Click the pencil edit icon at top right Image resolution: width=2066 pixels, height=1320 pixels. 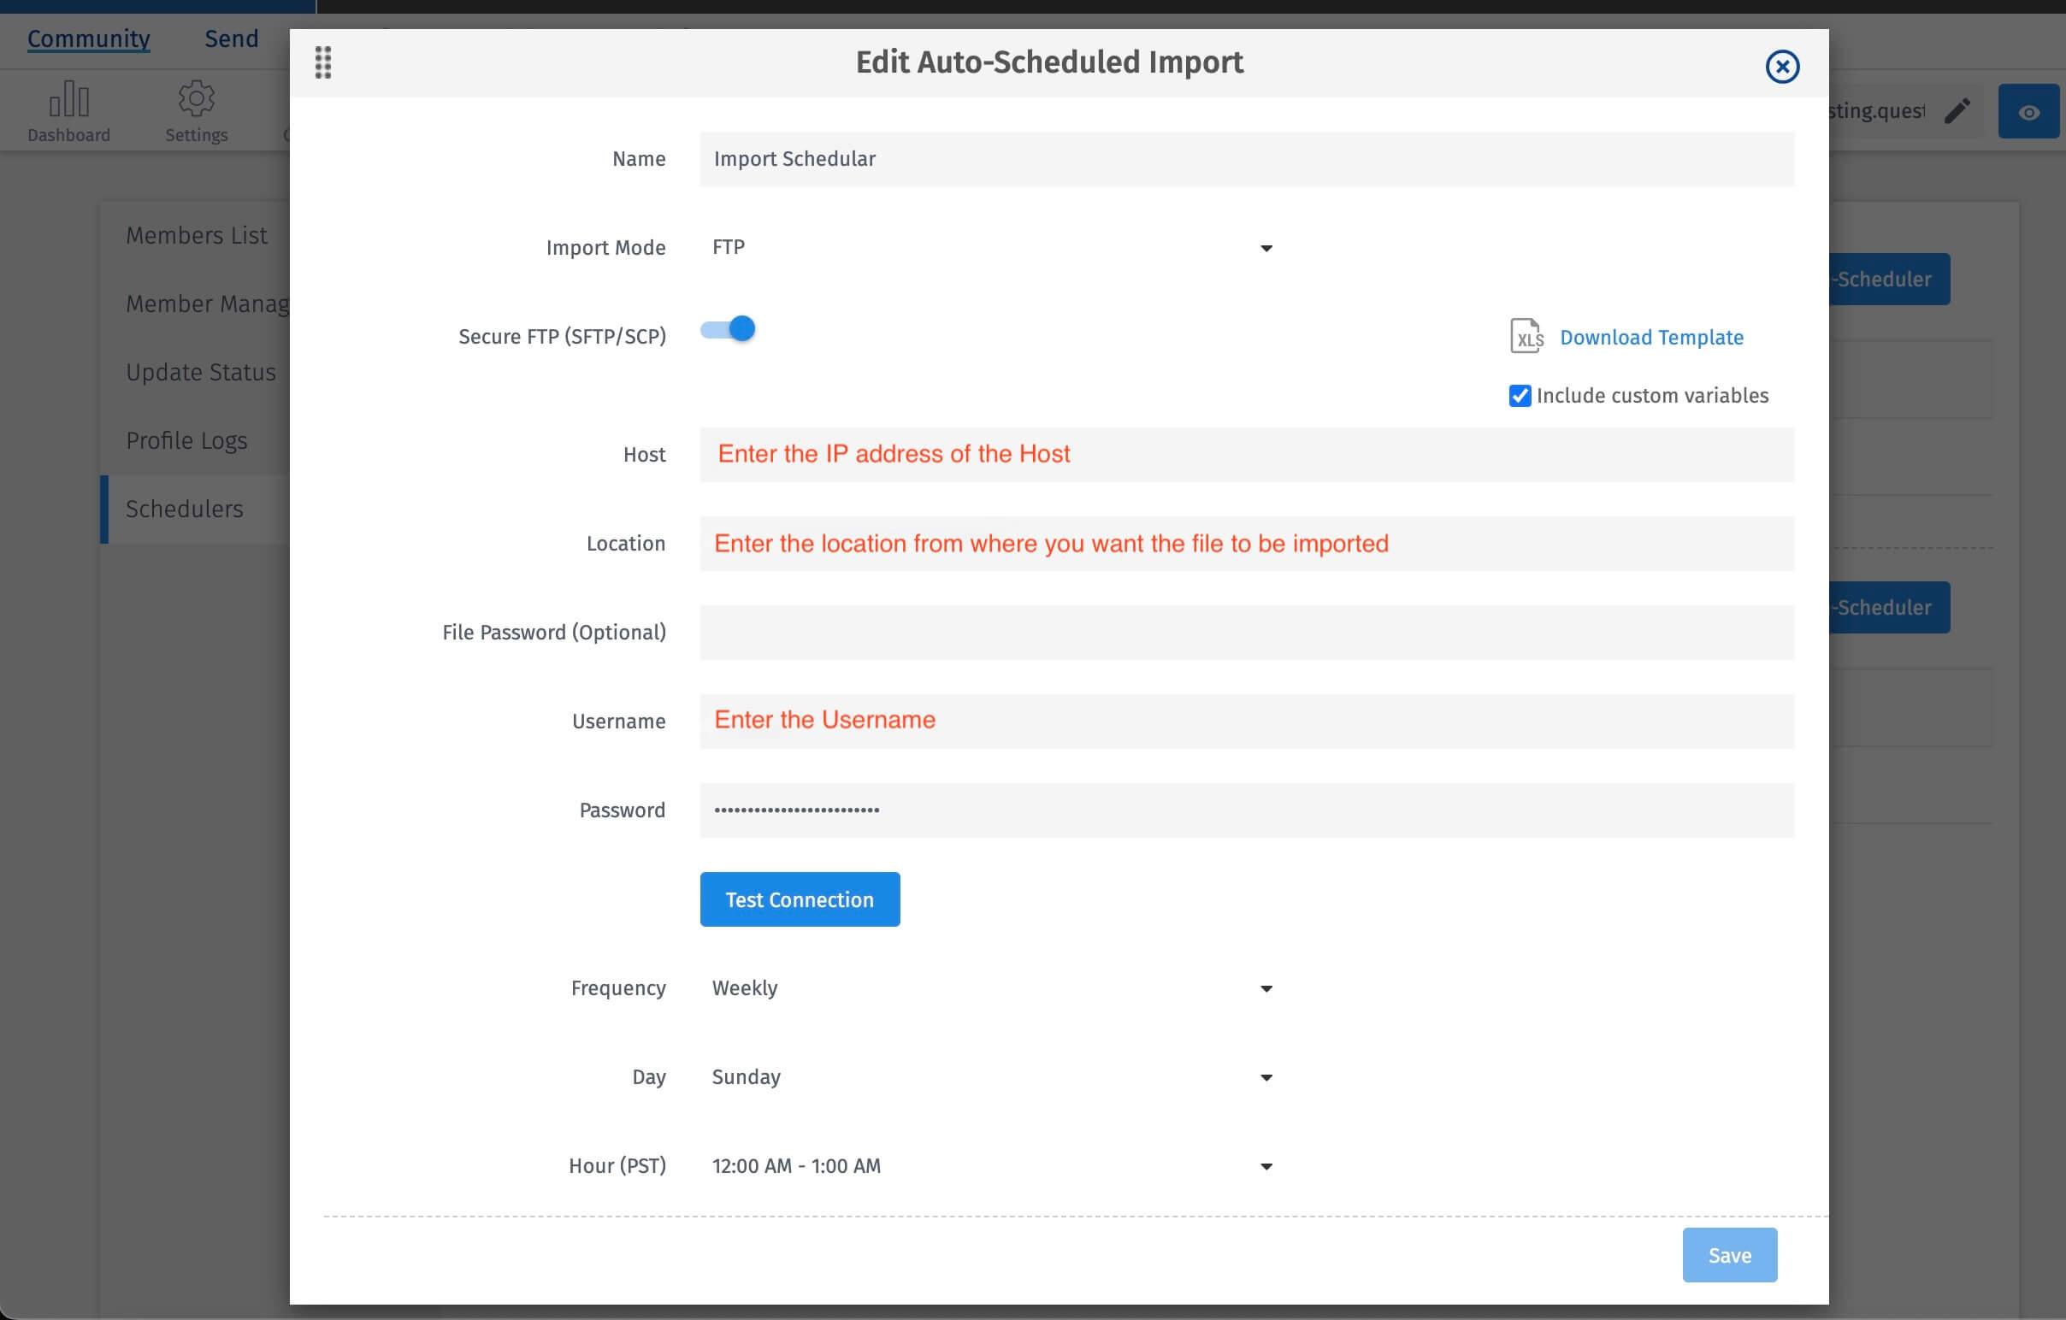tap(1957, 110)
